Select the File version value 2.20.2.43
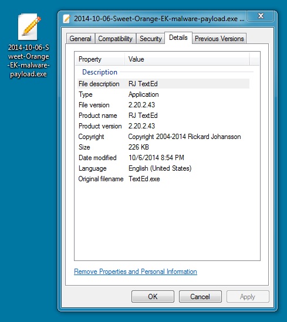287x322 pixels. pos(141,105)
